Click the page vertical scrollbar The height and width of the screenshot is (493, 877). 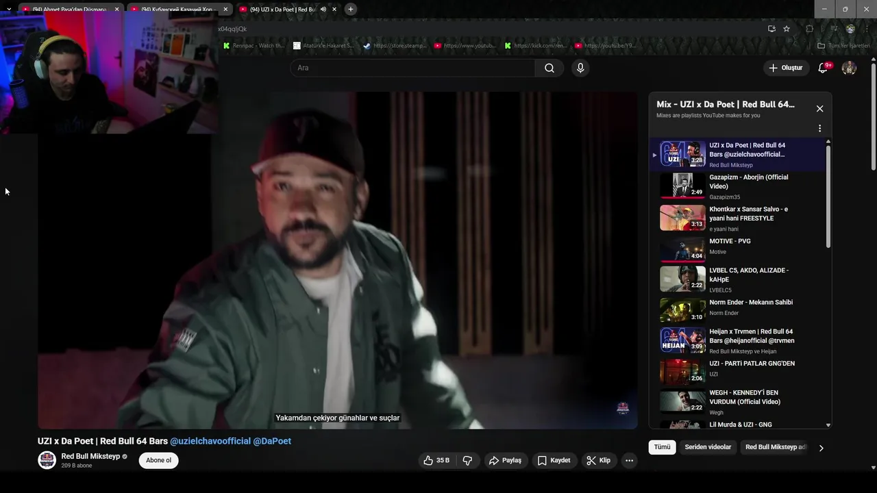tap(873, 116)
